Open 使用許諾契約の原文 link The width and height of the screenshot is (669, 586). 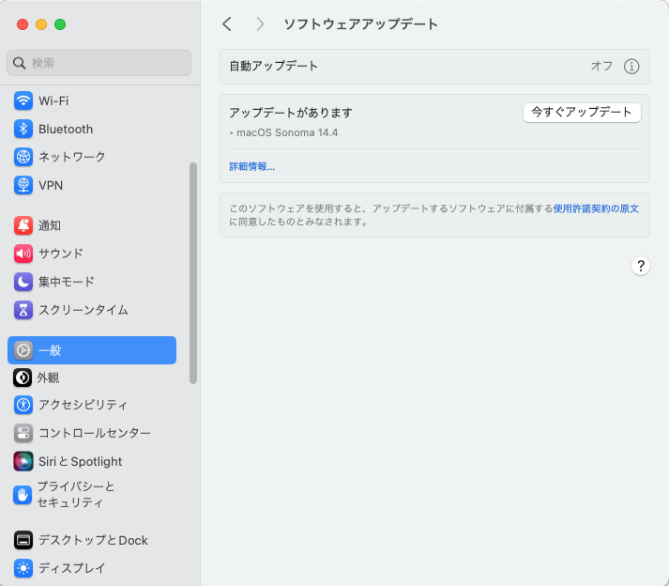click(x=596, y=208)
